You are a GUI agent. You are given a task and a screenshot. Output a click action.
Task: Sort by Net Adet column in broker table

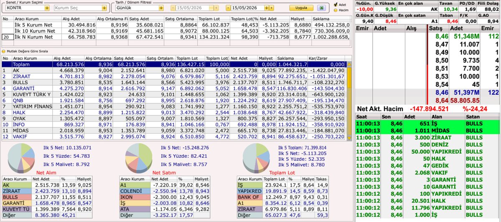point(244,58)
